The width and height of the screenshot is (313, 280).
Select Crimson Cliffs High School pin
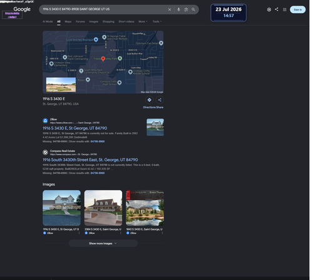pyautogui.click(x=120, y=83)
